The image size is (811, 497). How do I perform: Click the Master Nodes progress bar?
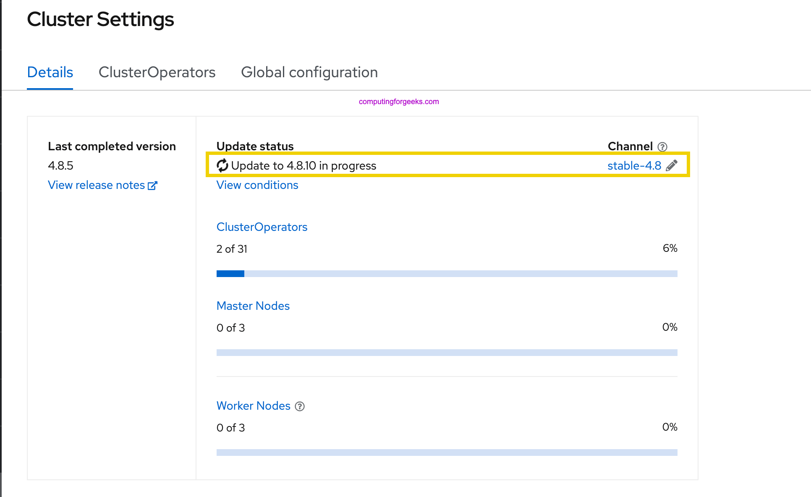pos(447,352)
